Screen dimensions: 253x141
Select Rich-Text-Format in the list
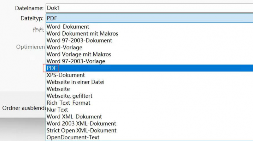pyautogui.click(x=68, y=103)
